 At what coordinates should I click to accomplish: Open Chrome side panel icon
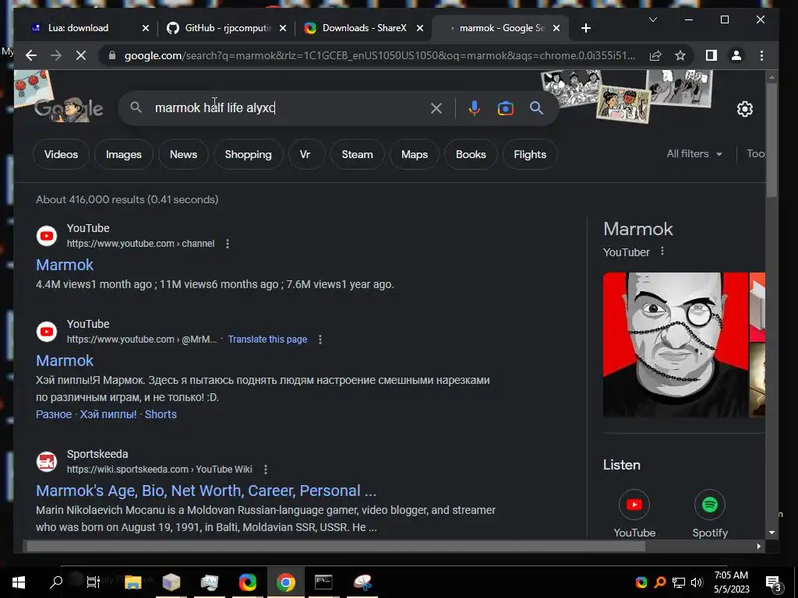[711, 55]
